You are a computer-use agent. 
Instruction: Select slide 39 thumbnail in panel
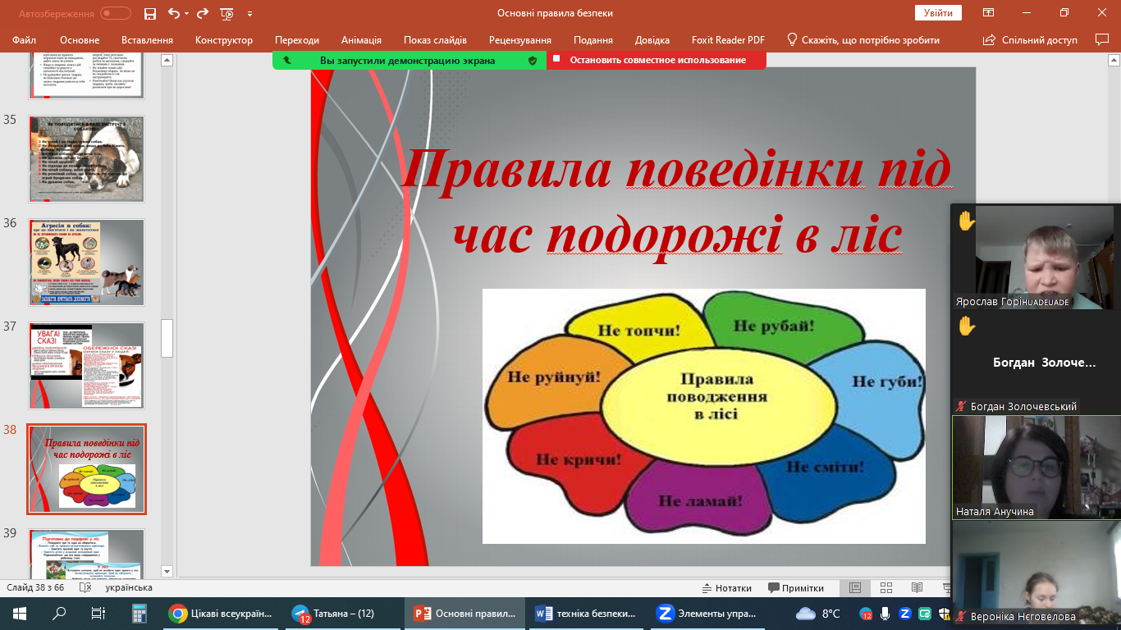(87, 554)
